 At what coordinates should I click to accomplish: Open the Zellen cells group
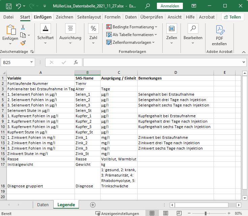pyautogui.click(x=172, y=34)
